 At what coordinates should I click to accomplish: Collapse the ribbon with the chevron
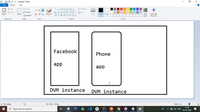pyautogui.click(x=195, y=5)
